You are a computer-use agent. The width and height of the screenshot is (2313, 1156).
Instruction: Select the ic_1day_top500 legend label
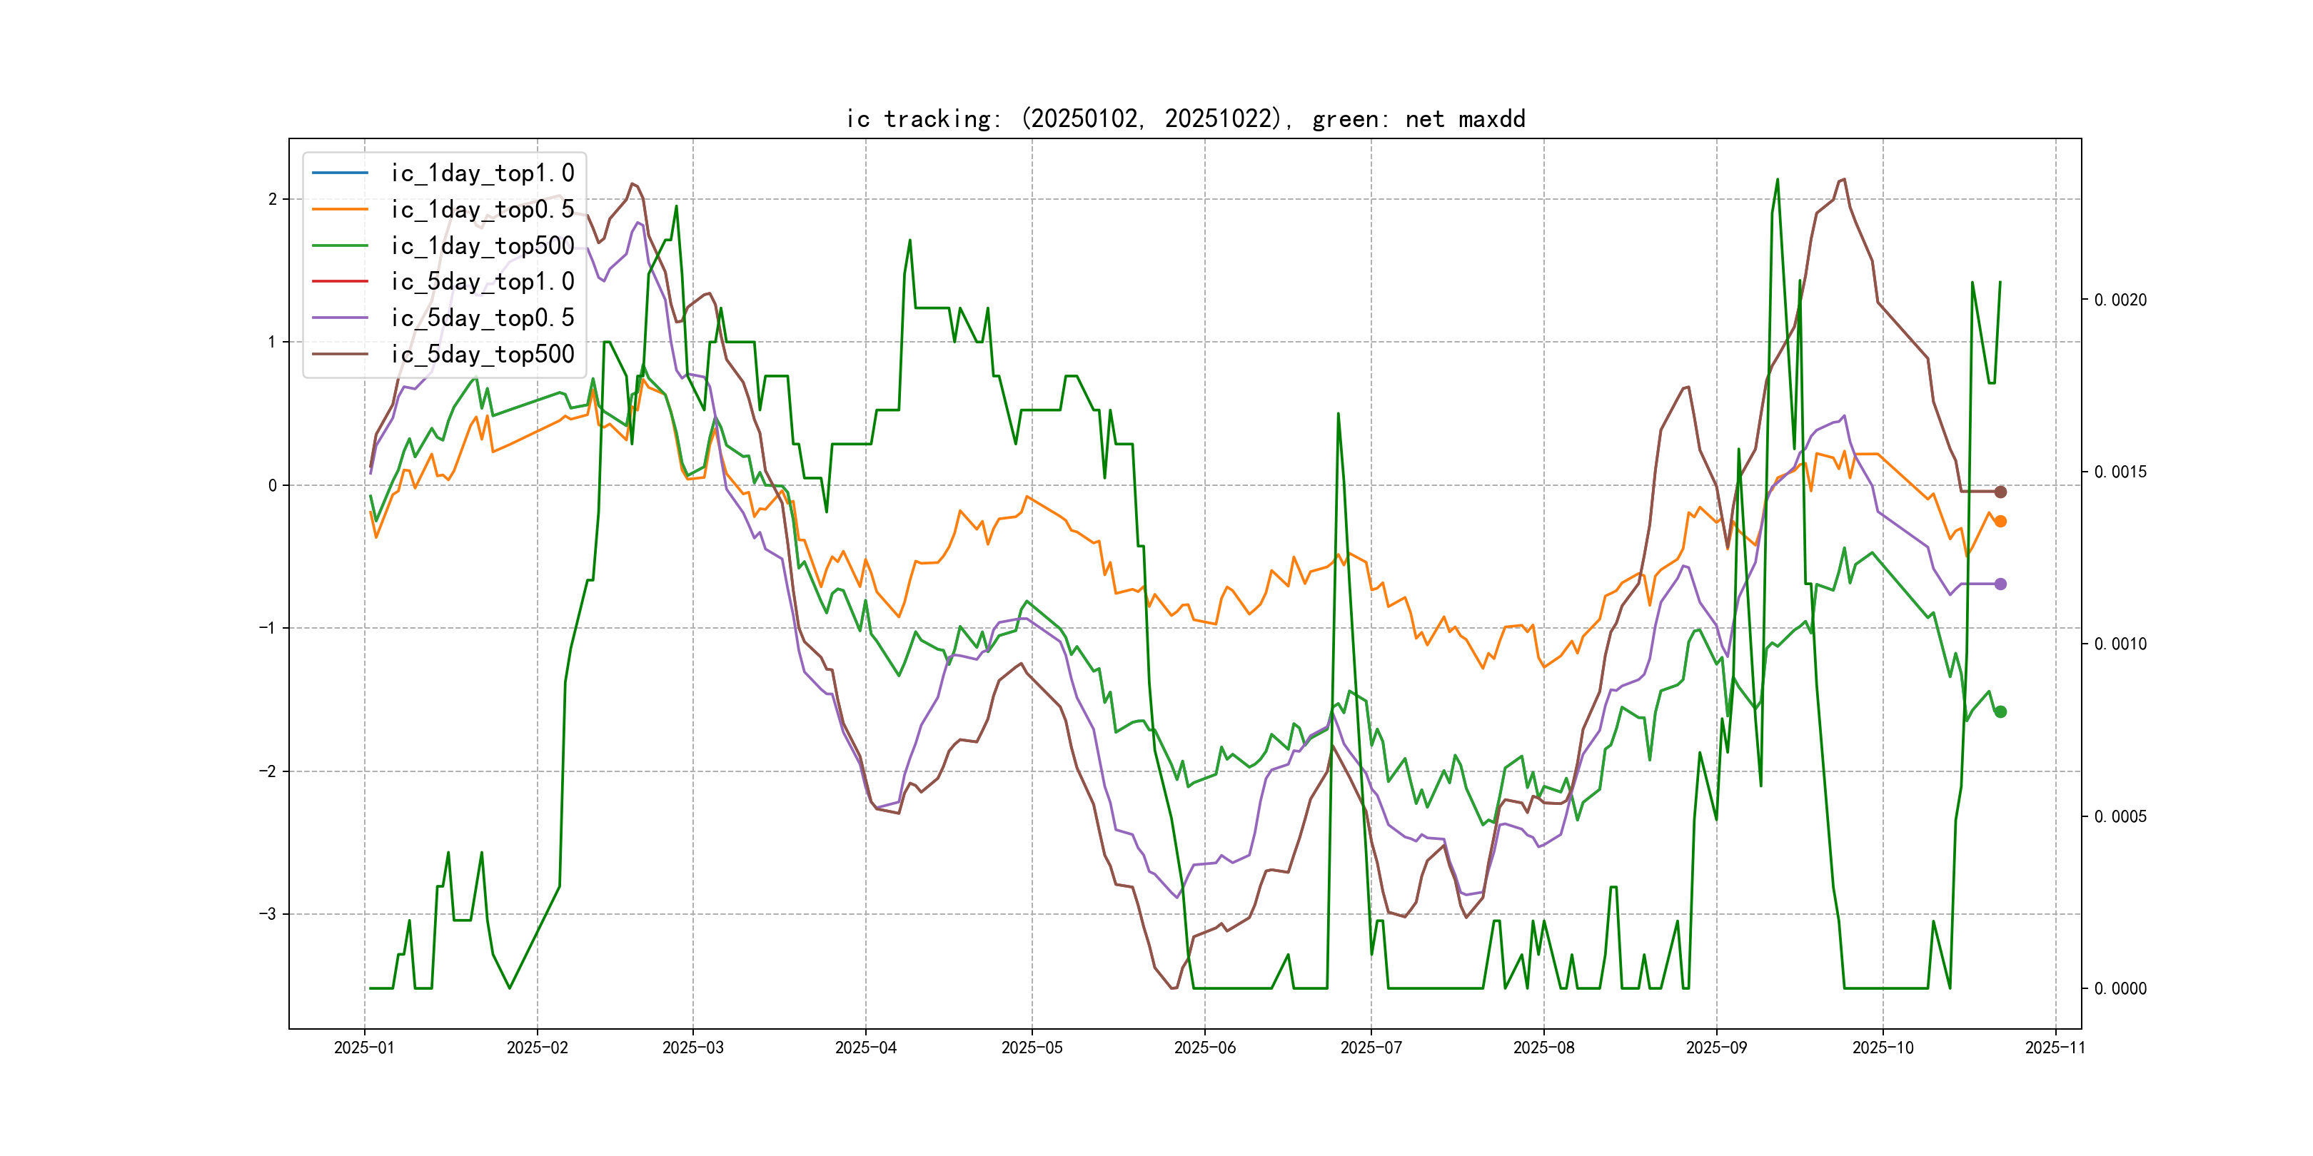[x=482, y=245]
